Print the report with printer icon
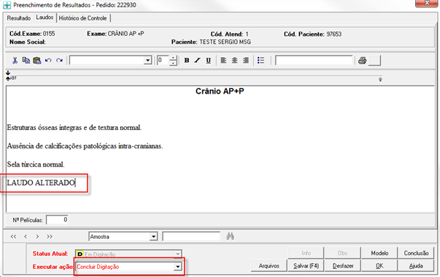The image size is (440, 277). [362, 61]
